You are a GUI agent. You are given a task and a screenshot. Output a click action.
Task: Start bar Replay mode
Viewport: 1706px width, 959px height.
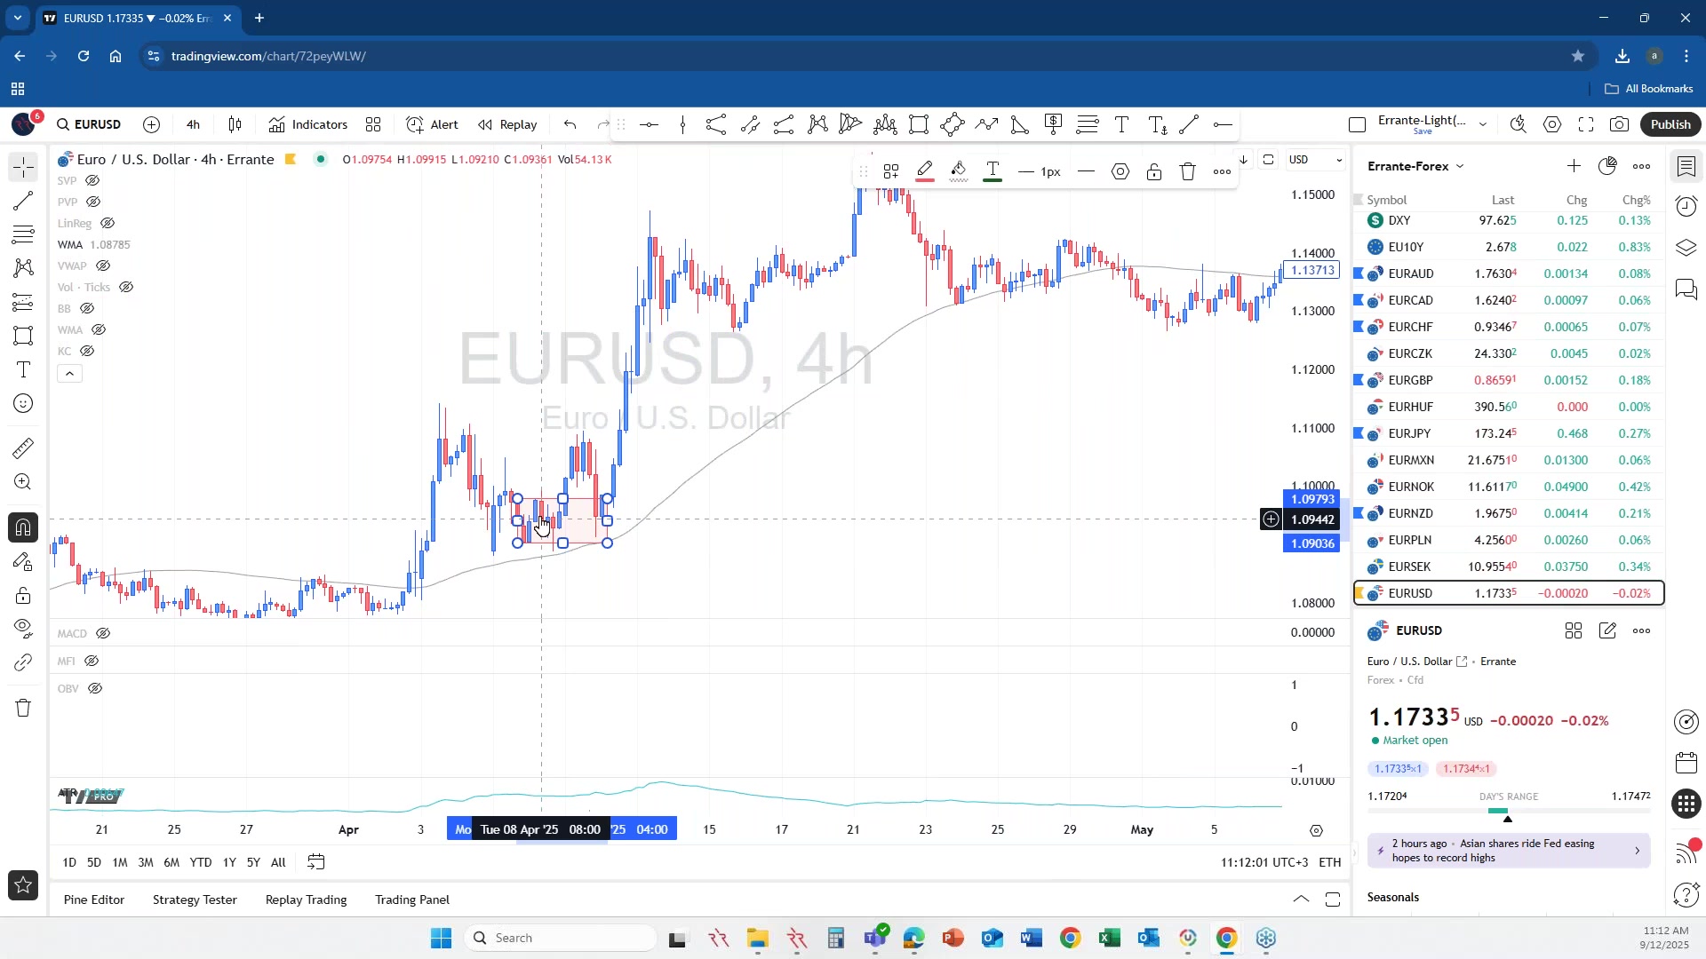coord(507,124)
